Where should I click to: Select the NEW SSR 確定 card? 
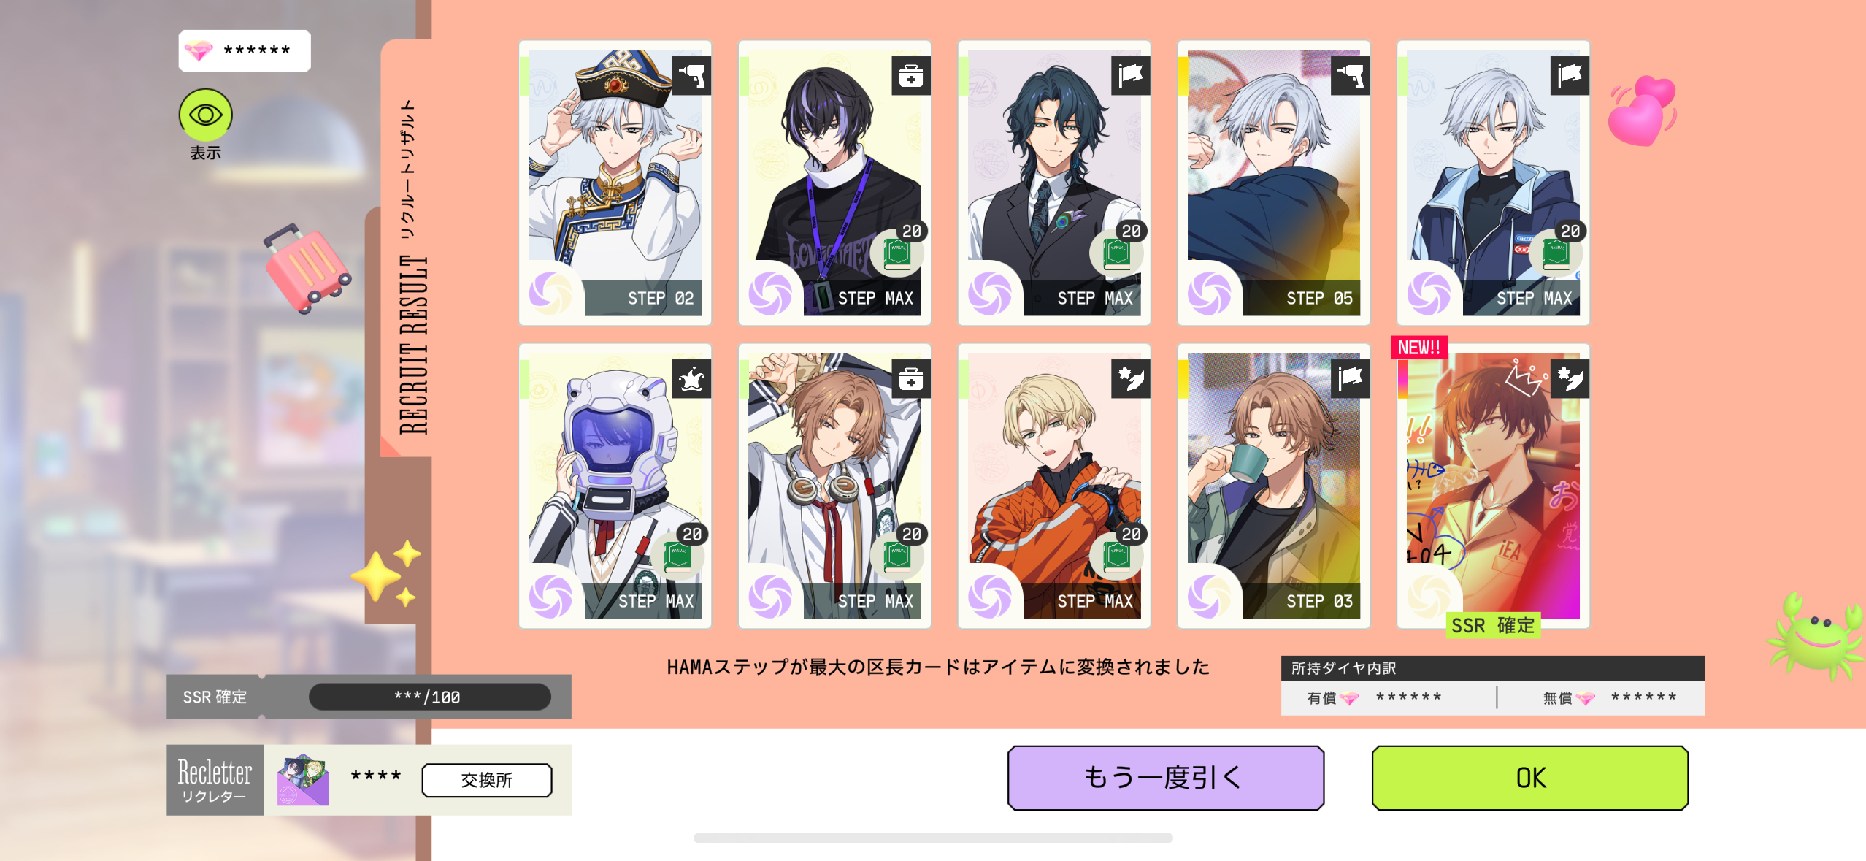point(1493,486)
